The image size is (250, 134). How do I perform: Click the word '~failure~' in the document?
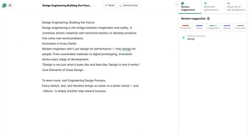point(48,91)
